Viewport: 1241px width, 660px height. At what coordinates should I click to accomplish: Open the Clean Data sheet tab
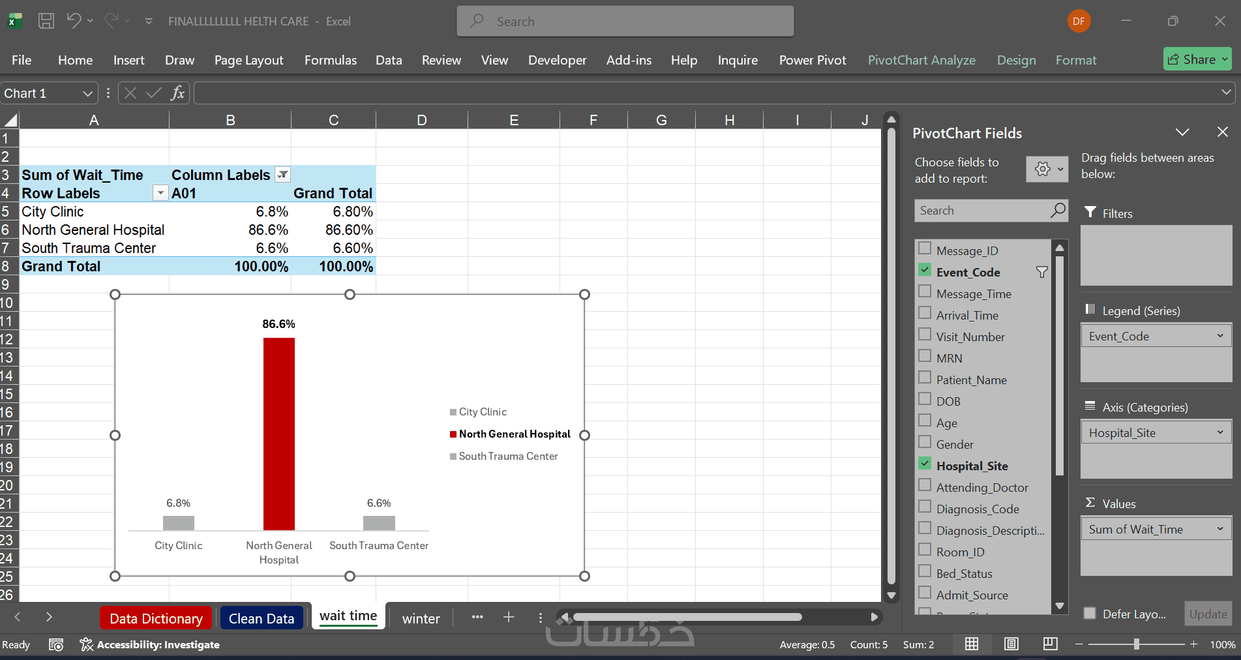coord(261,618)
